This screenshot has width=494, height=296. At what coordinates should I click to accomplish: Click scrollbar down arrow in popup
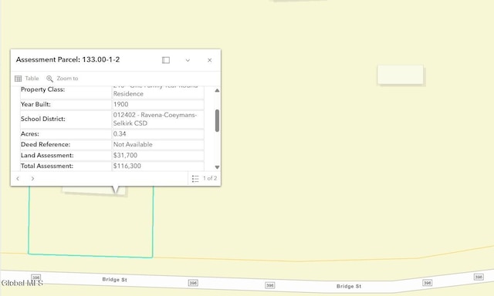217,167
